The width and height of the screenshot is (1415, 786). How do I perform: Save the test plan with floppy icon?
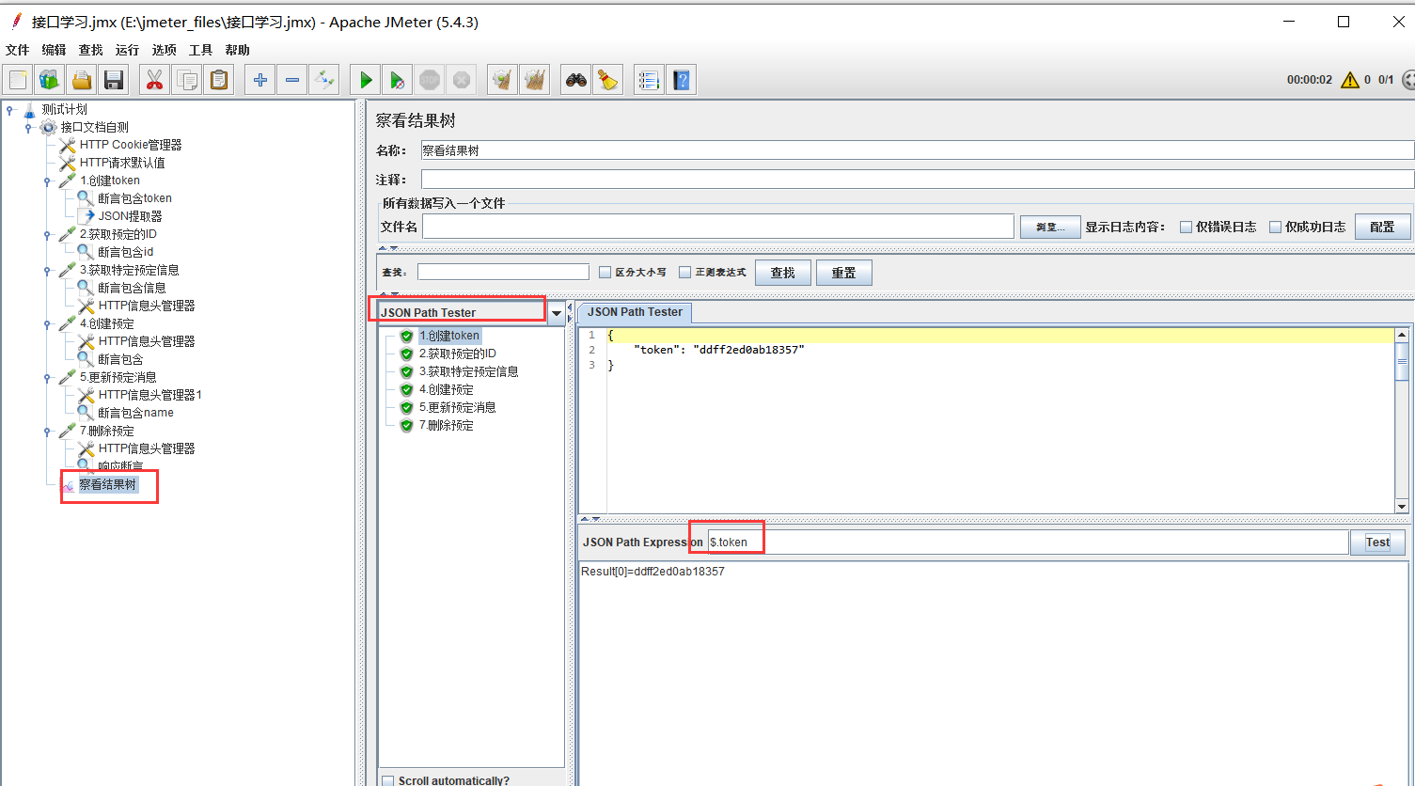point(114,80)
